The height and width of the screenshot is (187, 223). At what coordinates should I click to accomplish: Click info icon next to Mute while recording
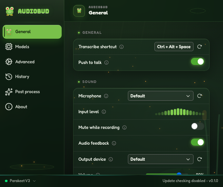pos(124,128)
